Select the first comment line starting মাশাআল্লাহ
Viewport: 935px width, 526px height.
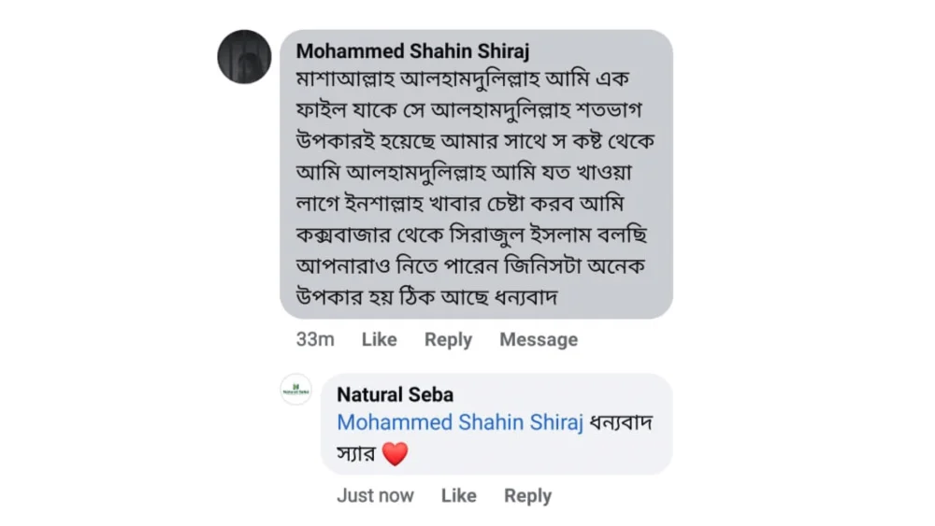pyautogui.click(x=462, y=79)
